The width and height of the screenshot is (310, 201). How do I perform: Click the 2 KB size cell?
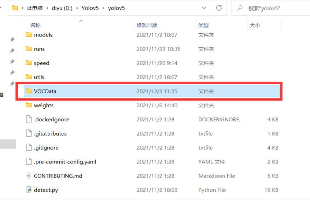click(x=273, y=162)
